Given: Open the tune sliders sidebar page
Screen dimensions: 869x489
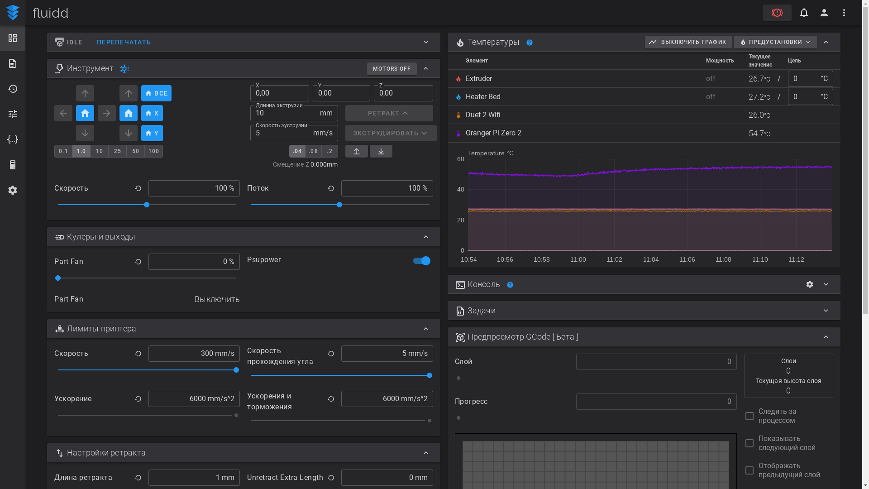Looking at the screenshot, I should click(13, 114).
